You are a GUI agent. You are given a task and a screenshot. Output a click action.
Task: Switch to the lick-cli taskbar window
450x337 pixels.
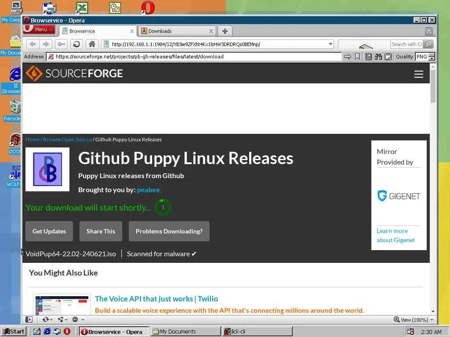pyautogui.click(x=258, y=331)
